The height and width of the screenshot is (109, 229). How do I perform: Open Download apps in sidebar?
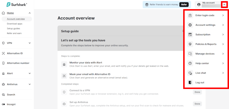pyautogui.click(x=15, y=24)
